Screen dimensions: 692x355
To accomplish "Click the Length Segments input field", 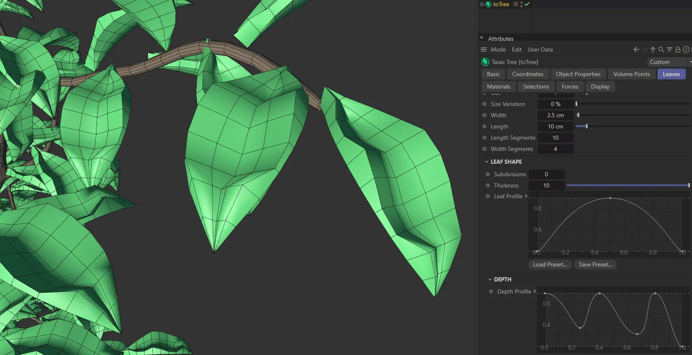I will point(555,138).
